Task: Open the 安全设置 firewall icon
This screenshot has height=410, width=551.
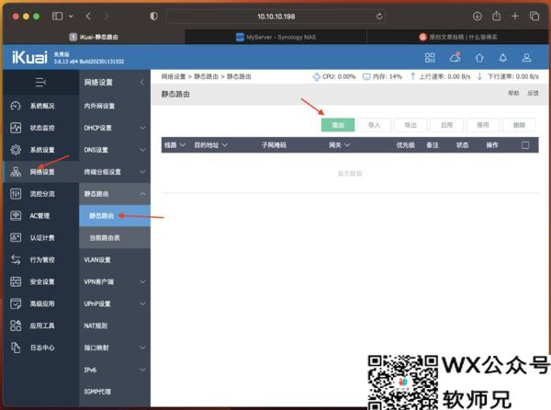Action: click(x=16, y=281)
